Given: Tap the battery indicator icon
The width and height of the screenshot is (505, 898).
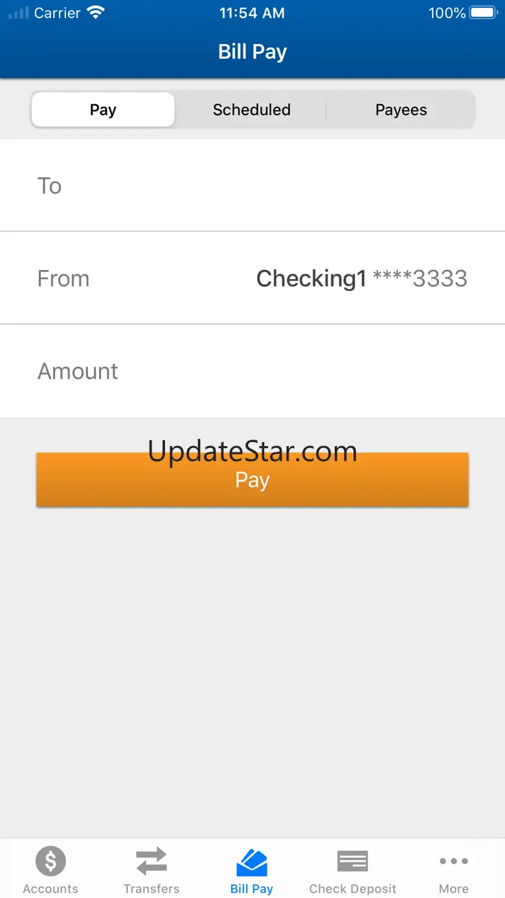Looking at the screenshot, I should click(483, 12).
